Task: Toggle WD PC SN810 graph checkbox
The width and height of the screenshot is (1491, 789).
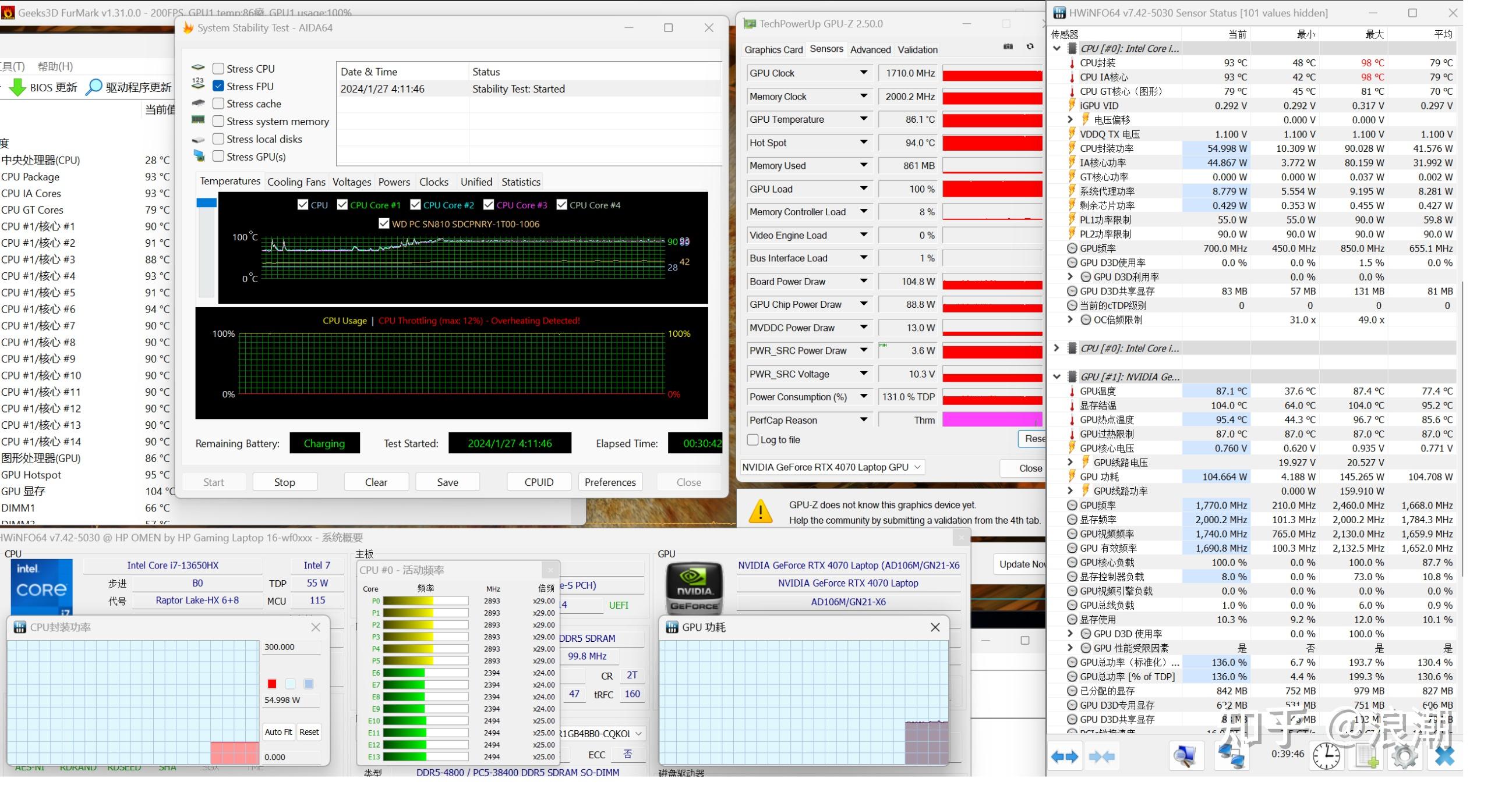Action: tap(384, 223)
